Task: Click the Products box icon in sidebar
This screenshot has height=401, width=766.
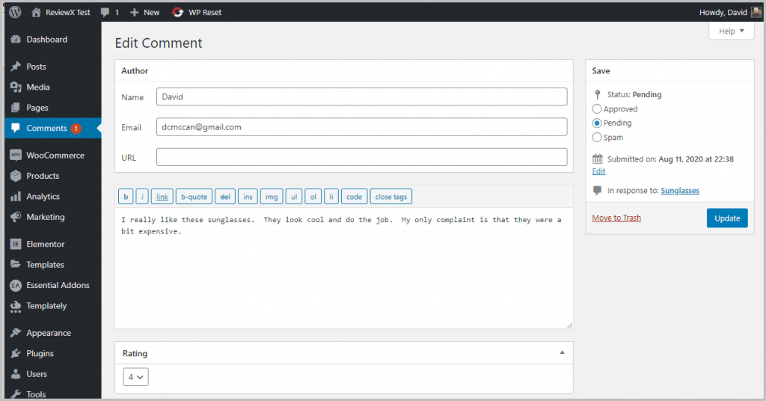Action: pyautogui.click(x=16, y=176)
